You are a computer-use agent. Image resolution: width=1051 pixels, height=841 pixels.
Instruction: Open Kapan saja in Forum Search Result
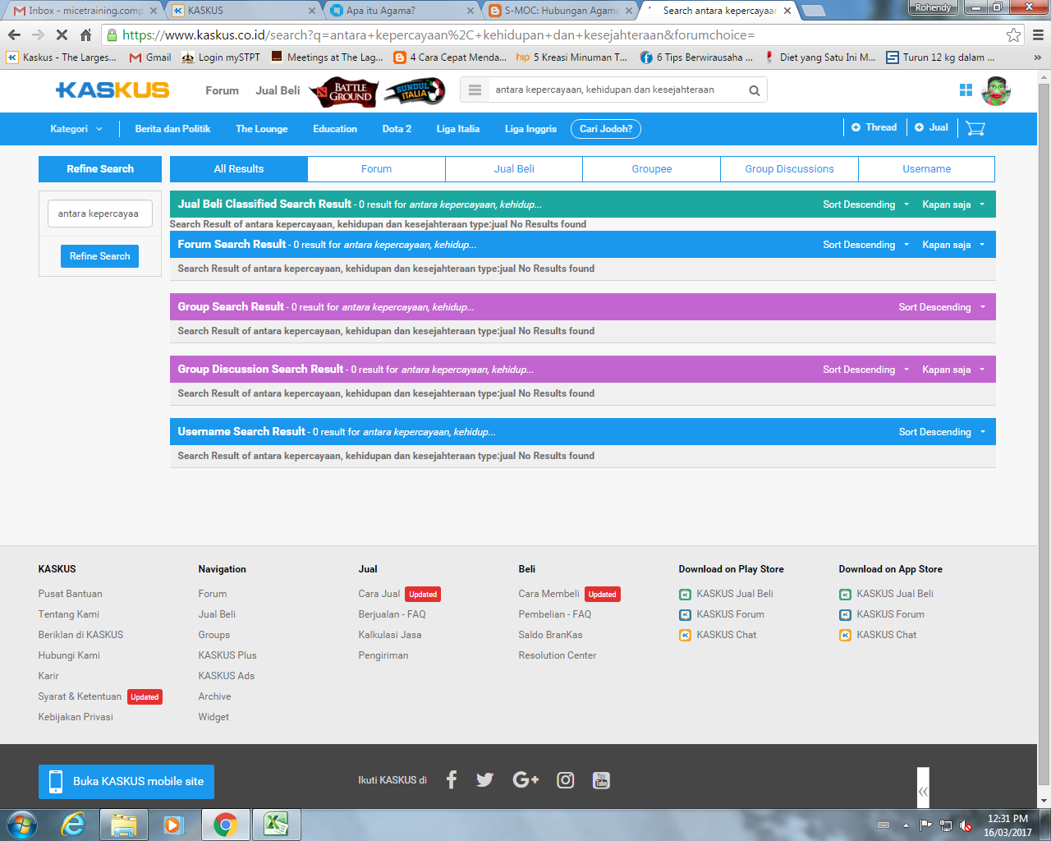[953, 245]
